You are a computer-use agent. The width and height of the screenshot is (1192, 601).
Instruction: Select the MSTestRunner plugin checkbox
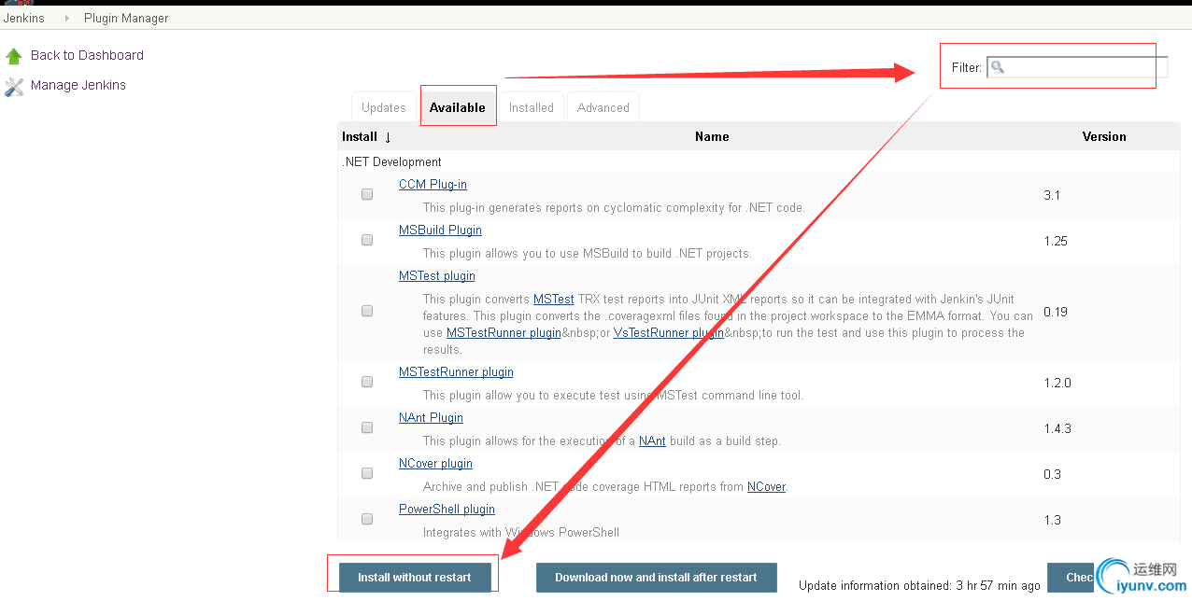point(367,382)
